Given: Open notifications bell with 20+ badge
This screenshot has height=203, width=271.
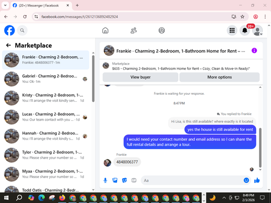Looking at the screenshot, I should 245,30.
